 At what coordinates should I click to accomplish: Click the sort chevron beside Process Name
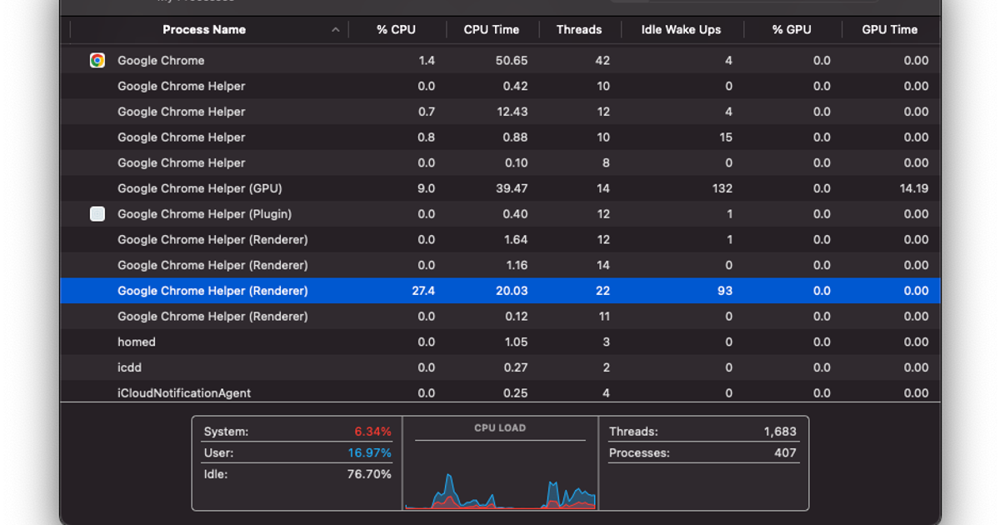(336, 28)
